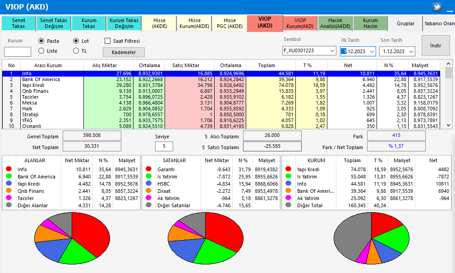Switch to the Senet Takas Değişim tab
Image resolution: width=455 pixels, height=273 pixels.
pos(54,23)
